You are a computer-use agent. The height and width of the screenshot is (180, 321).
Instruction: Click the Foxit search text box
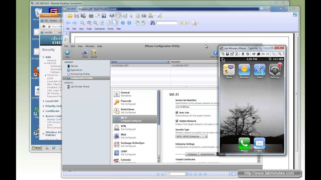[167, 23]
